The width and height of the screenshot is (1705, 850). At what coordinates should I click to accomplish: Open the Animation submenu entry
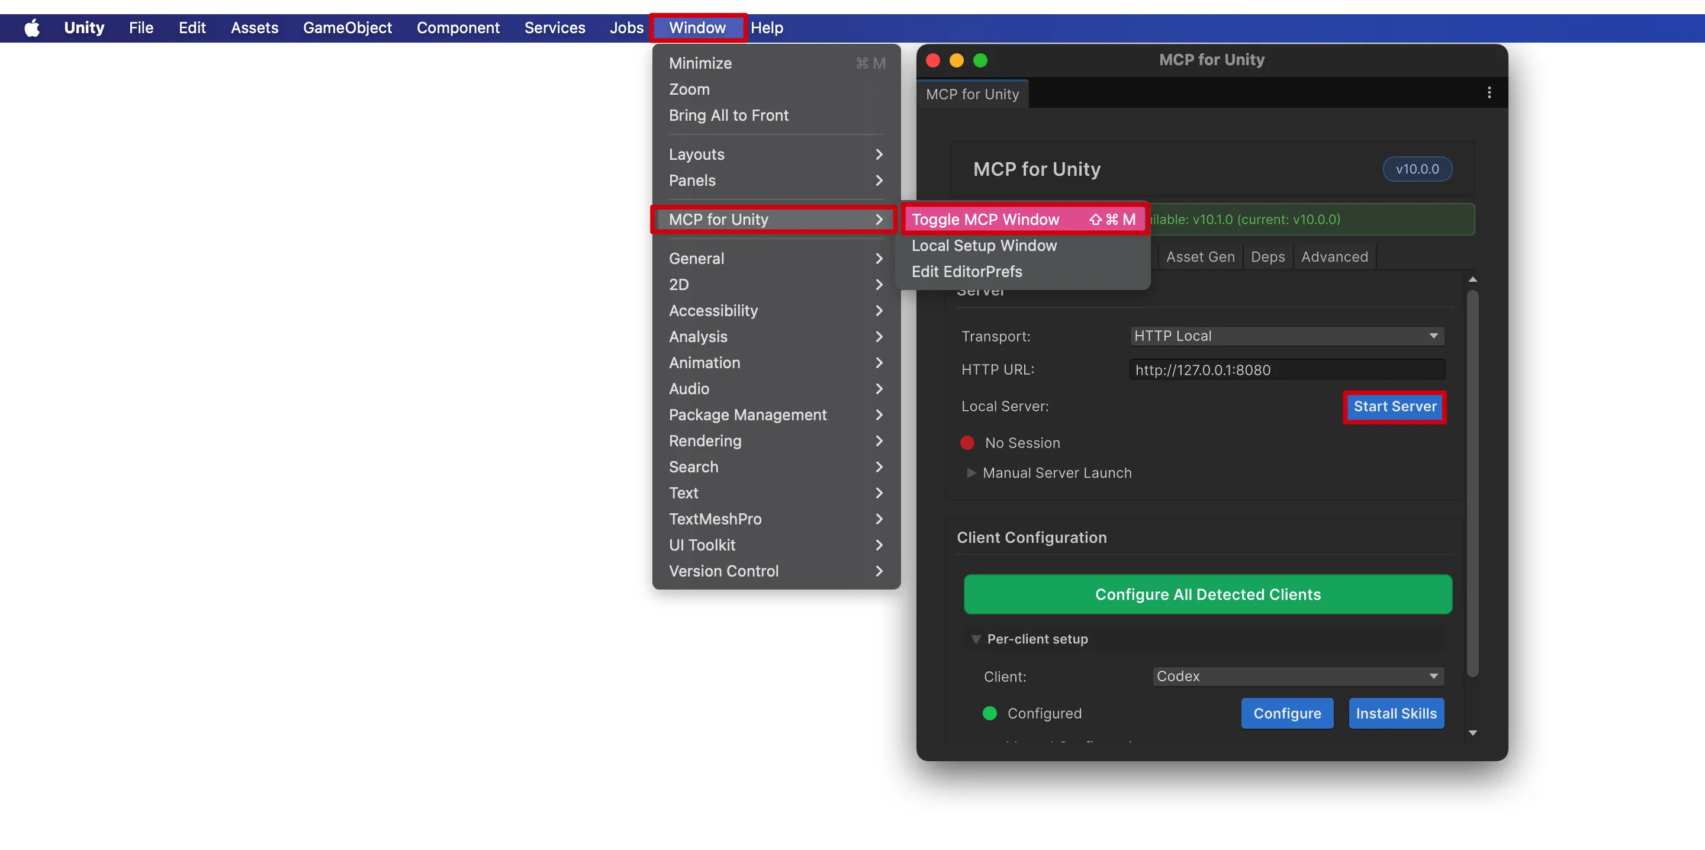pyautogui.click(x=776, y=363)
